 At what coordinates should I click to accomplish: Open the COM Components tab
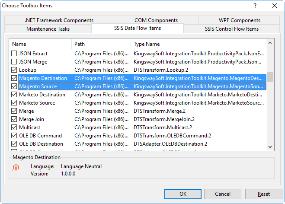click(x=156, y=20)
